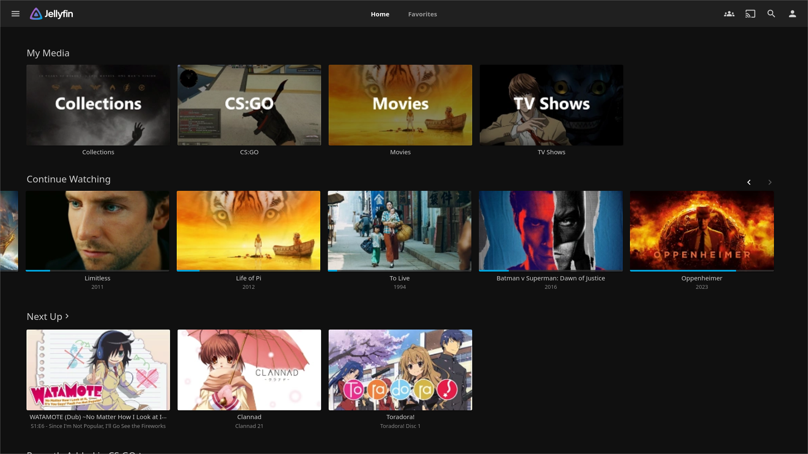Open the To Live movie thumbnail
The height and width of the screenshot is (454, 808).
click(x=399, y=230)
